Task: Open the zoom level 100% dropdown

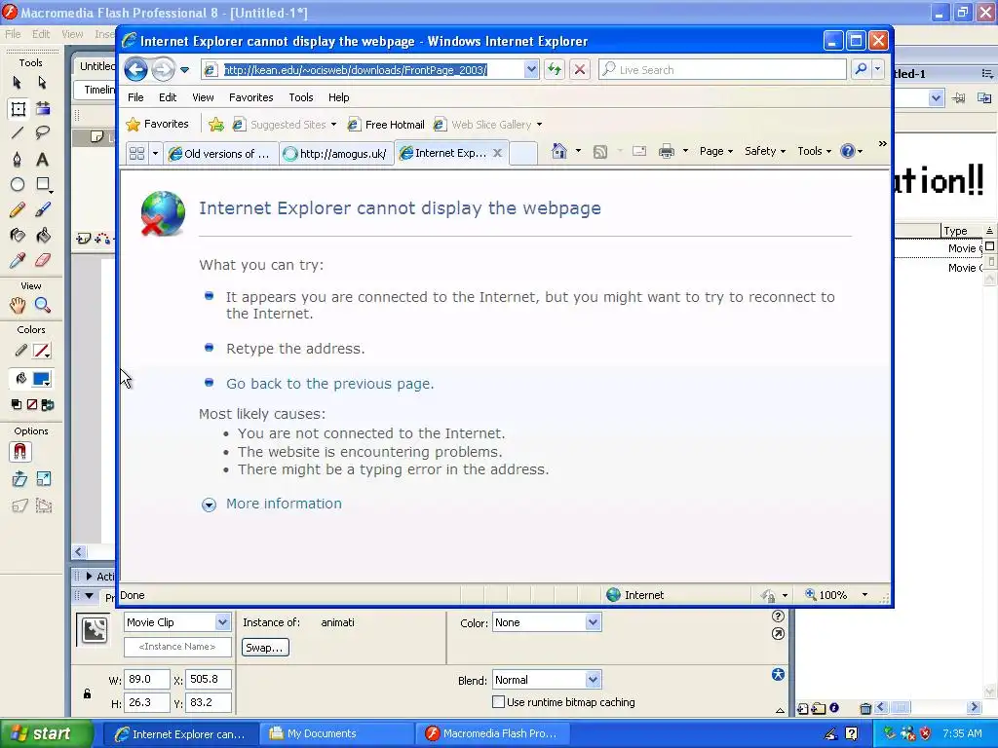Action: pyautogui.click(x=864, y=595)
